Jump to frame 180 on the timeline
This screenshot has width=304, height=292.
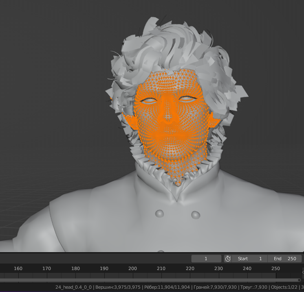coord(75,268)
